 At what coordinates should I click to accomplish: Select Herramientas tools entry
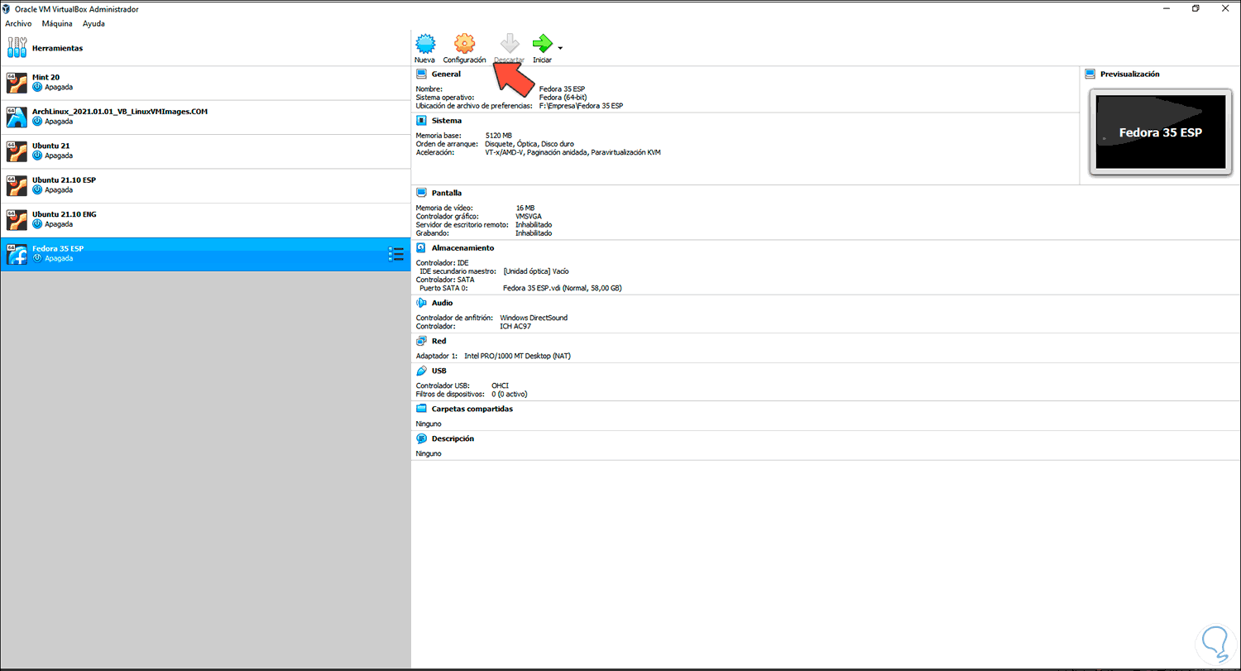(x=205, y=48)
